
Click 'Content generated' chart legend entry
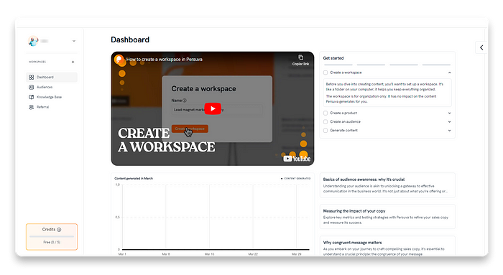296,179
